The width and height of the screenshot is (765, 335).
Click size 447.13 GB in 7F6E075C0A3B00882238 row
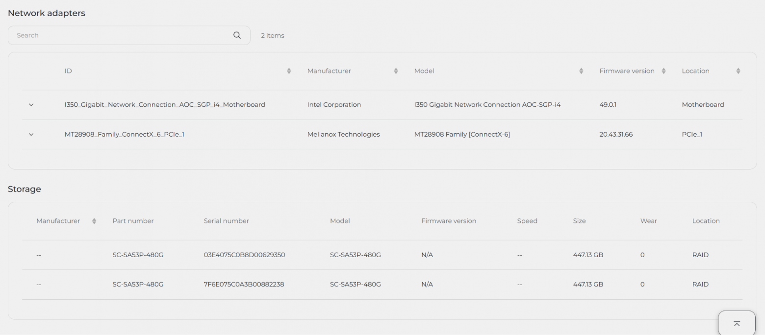coord(588,285)
